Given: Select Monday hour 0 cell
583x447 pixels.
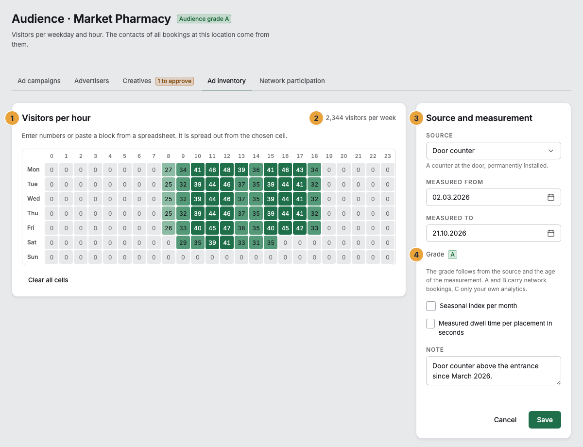Looking at the screenshot, I should click(52, 170).
